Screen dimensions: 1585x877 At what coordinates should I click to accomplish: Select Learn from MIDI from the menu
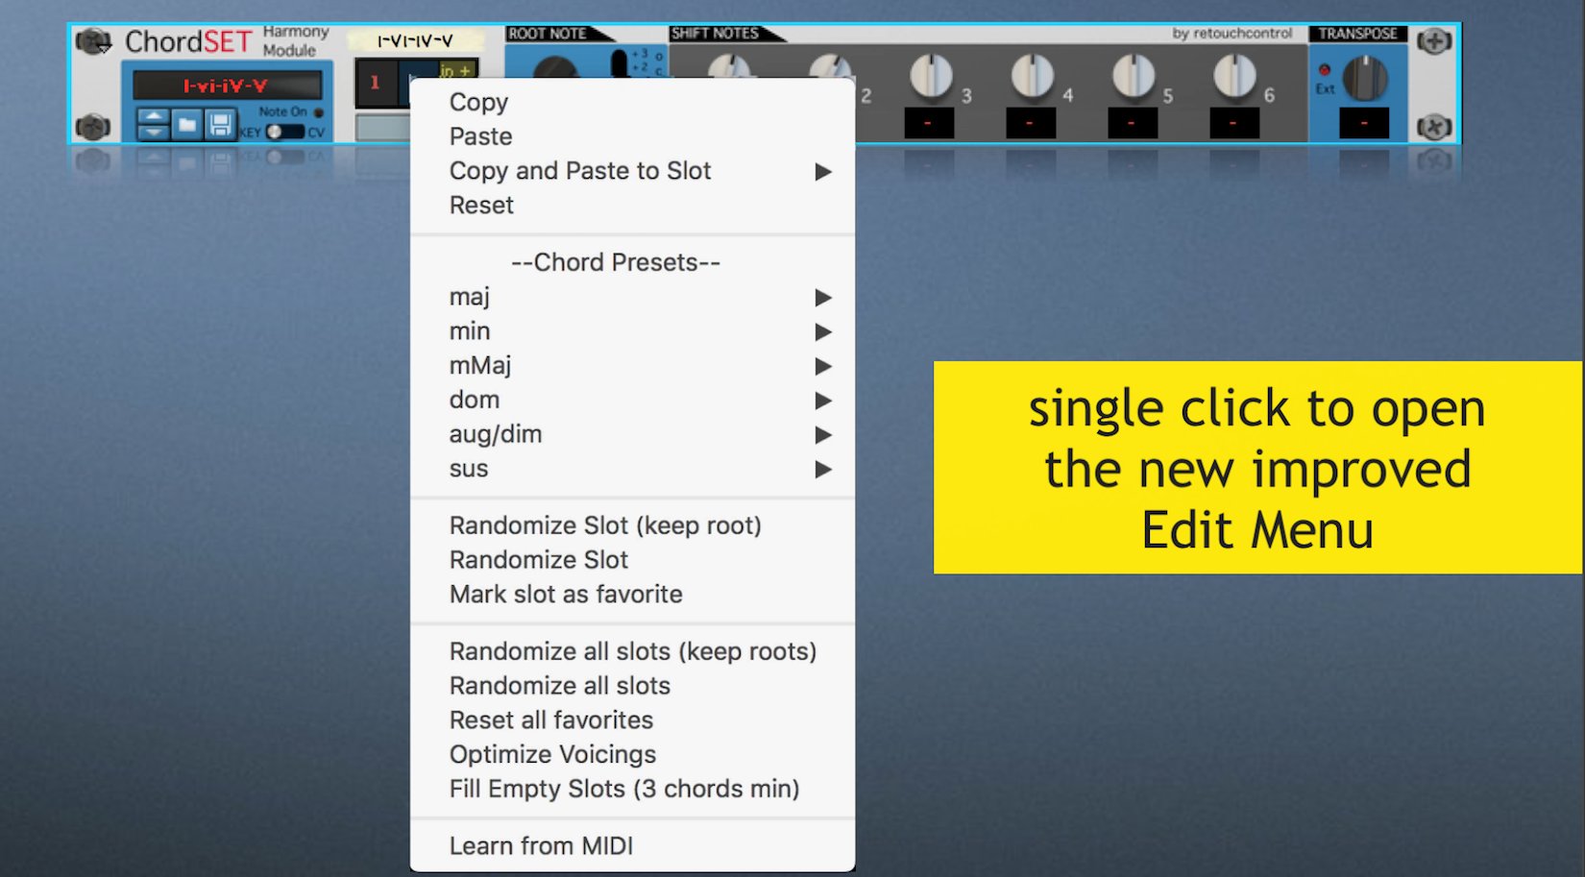click(541, 845)
